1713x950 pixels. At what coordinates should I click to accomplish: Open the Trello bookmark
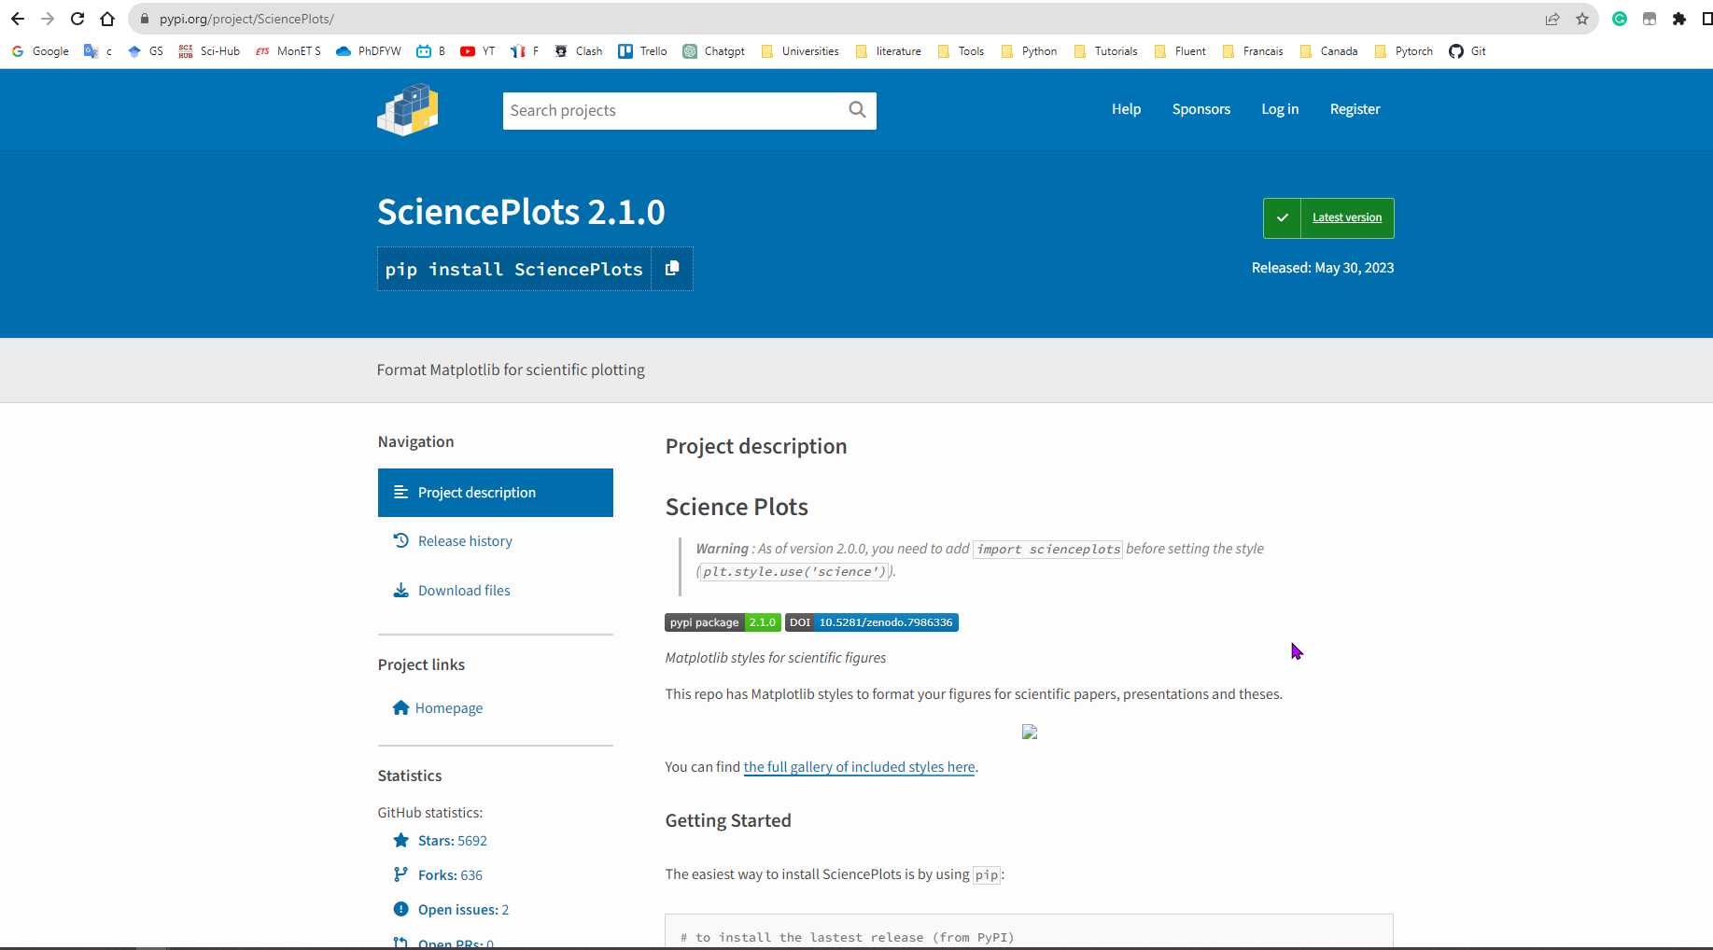tap(642, 51)
